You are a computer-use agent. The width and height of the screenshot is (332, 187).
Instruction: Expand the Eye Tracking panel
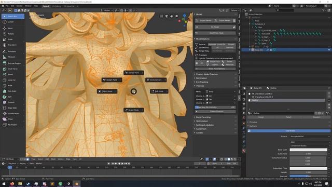pyautogui.click(x=215, y=82)
